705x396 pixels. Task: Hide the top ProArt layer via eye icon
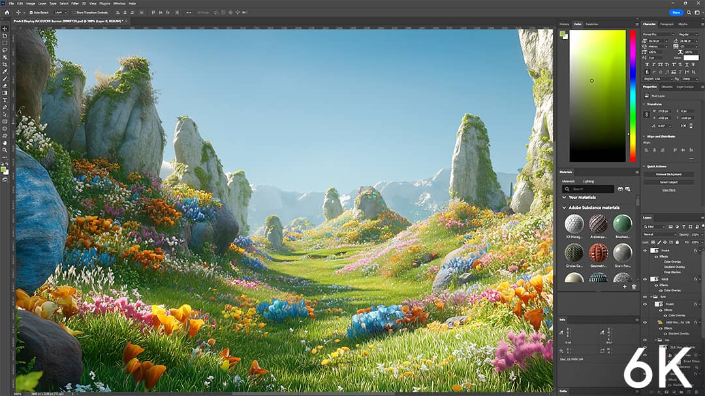click(645, 251)
